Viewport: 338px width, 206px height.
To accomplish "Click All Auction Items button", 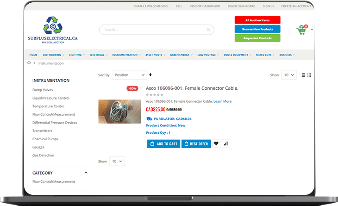I will [257, 20].
